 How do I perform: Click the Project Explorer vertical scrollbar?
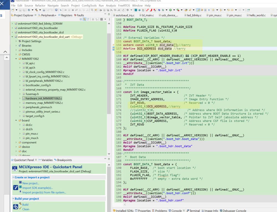tap(109, 74)
